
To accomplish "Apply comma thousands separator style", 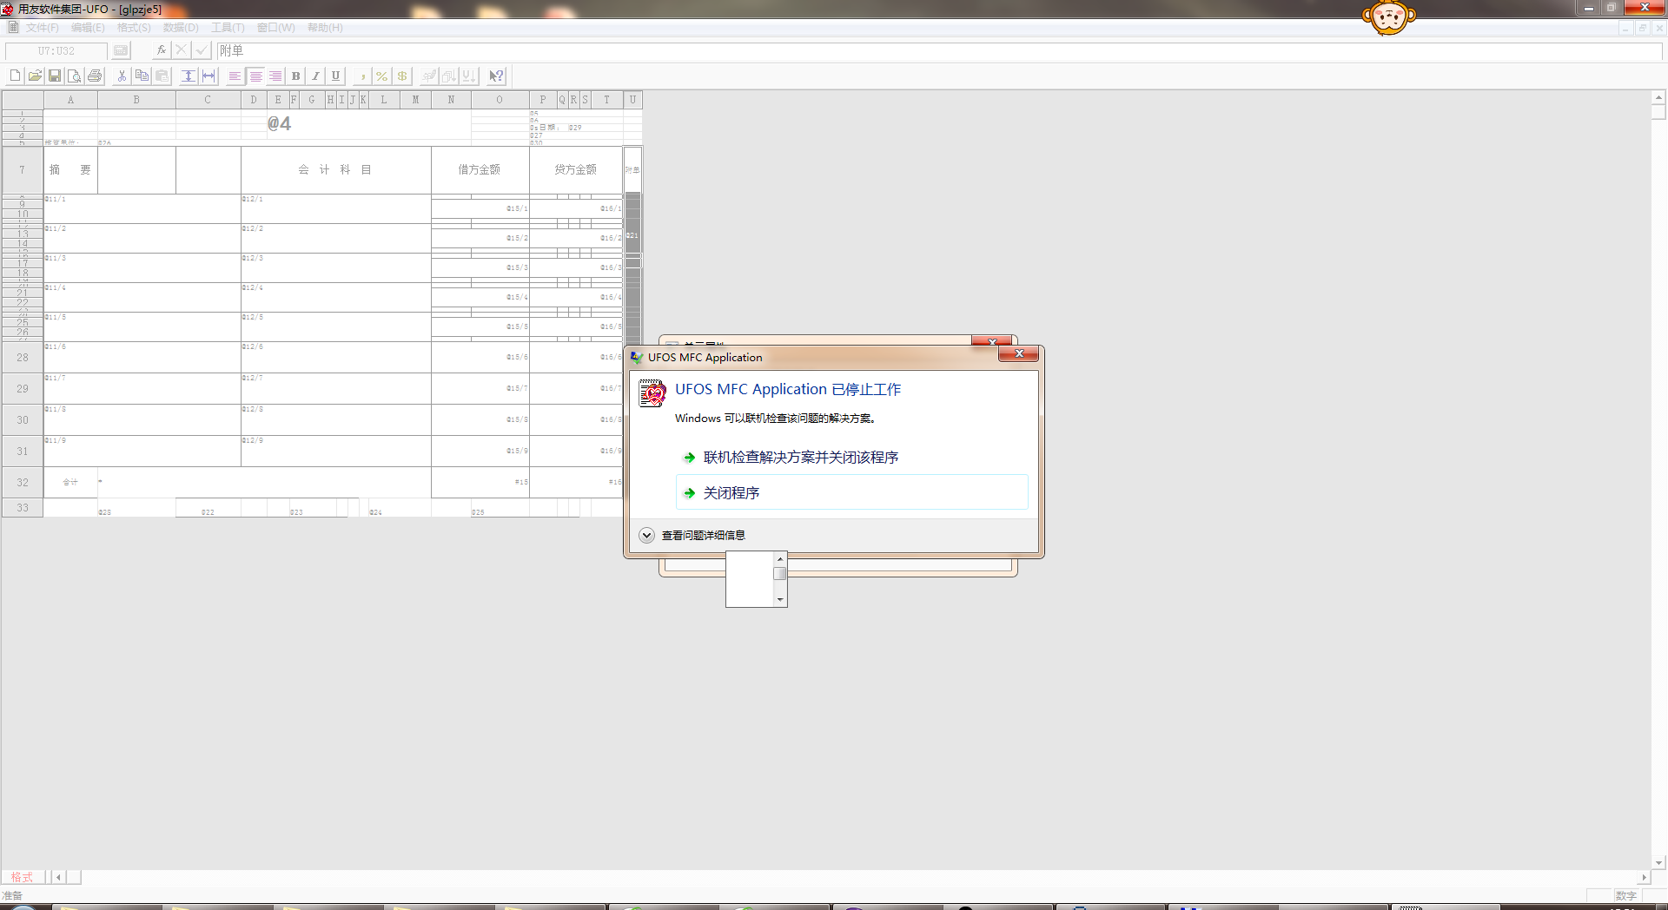I will pos(362,76).
